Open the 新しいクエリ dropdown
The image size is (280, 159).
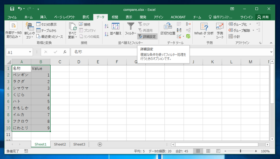pos(30,30)
